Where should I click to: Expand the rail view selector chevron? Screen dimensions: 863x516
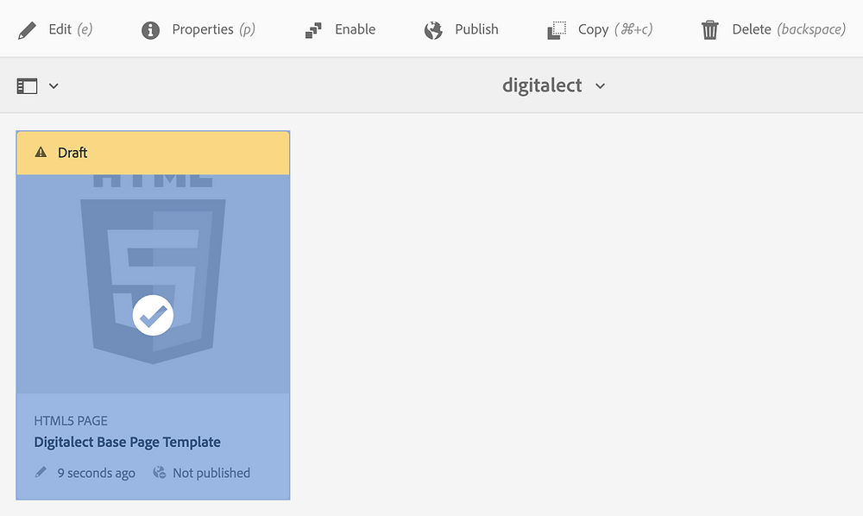pos(54,85)
